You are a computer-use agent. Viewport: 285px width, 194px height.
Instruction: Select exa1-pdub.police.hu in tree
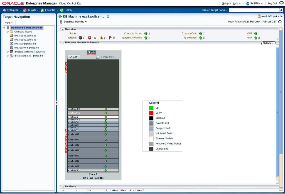tap(25, 39)
